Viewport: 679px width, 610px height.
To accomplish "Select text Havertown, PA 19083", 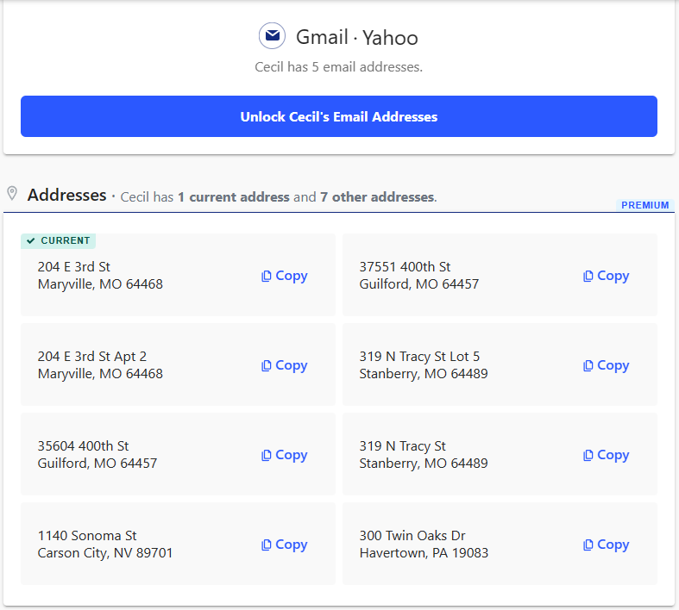I will click(424, 553).
